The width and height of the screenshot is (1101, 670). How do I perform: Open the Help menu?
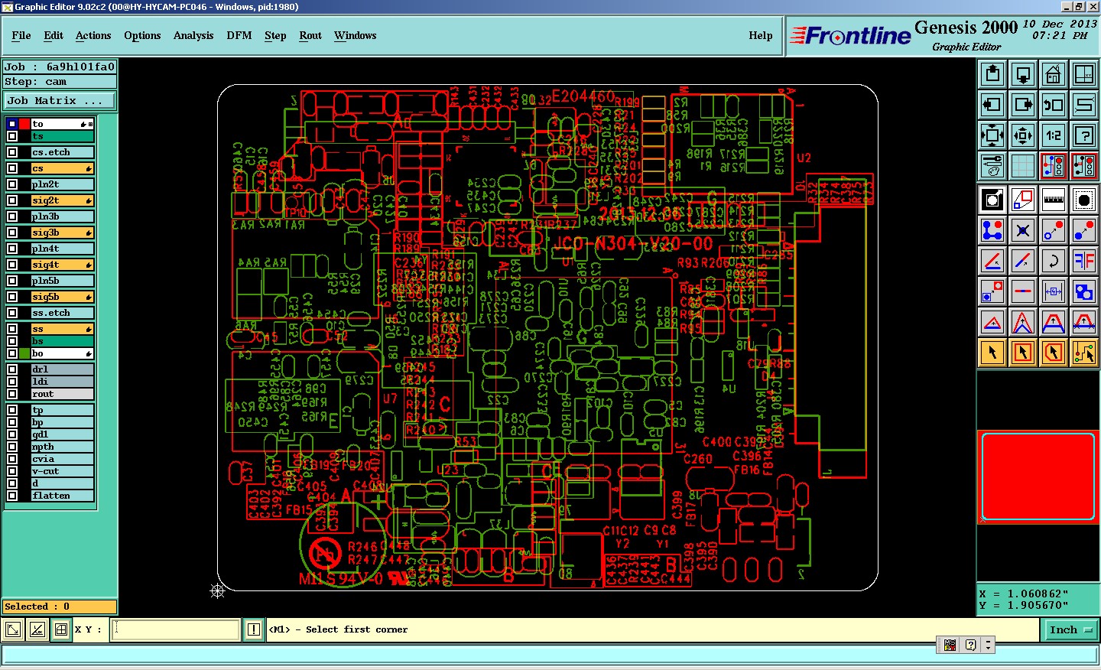click(x=761, y=35)
